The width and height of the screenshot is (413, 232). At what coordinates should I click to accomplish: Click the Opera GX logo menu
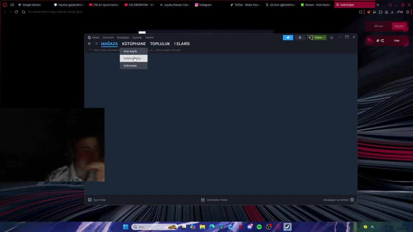[x=5, y=5]
